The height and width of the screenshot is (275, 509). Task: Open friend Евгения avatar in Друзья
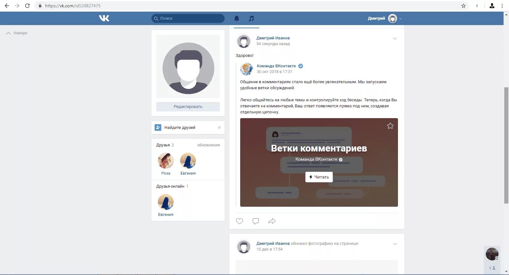[188, 161]
